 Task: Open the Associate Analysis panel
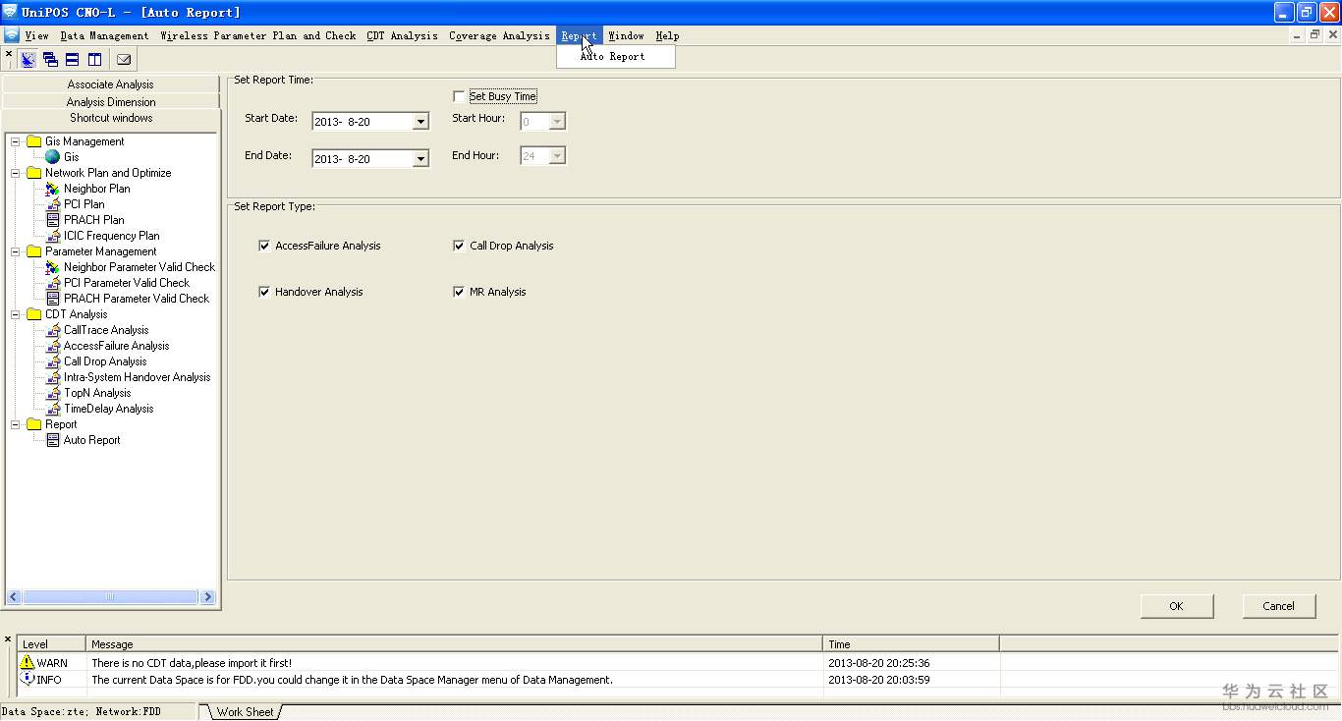pos(110,84)
